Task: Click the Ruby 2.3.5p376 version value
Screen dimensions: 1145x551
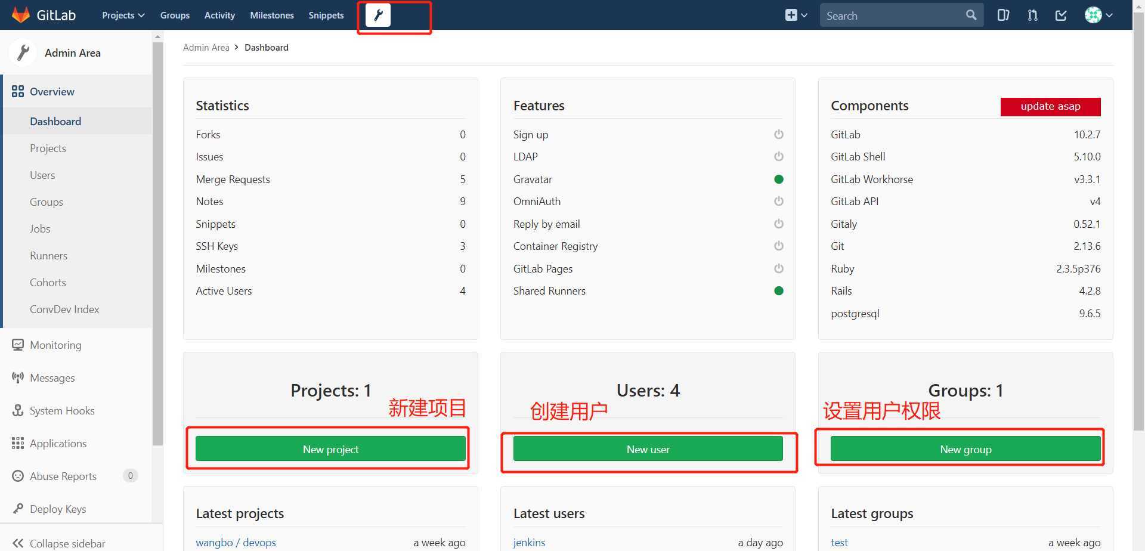Action: click(1078, 268)
